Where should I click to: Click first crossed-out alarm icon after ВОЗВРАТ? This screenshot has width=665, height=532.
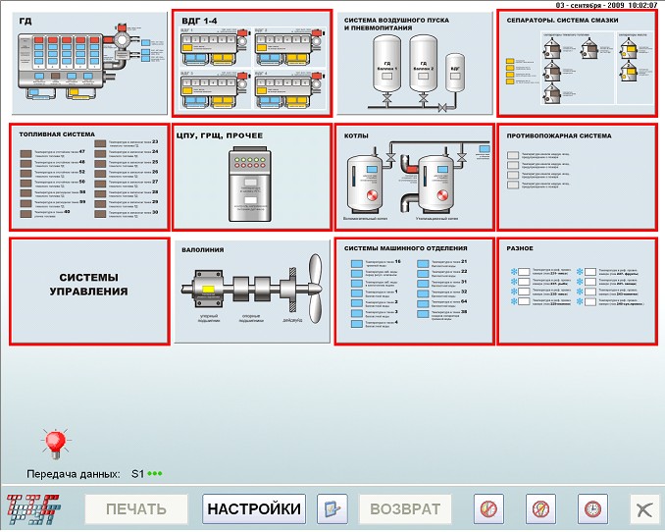click(x=488, y=508)
